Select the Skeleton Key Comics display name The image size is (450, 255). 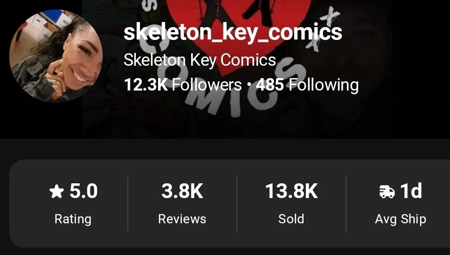pos(200,60)
